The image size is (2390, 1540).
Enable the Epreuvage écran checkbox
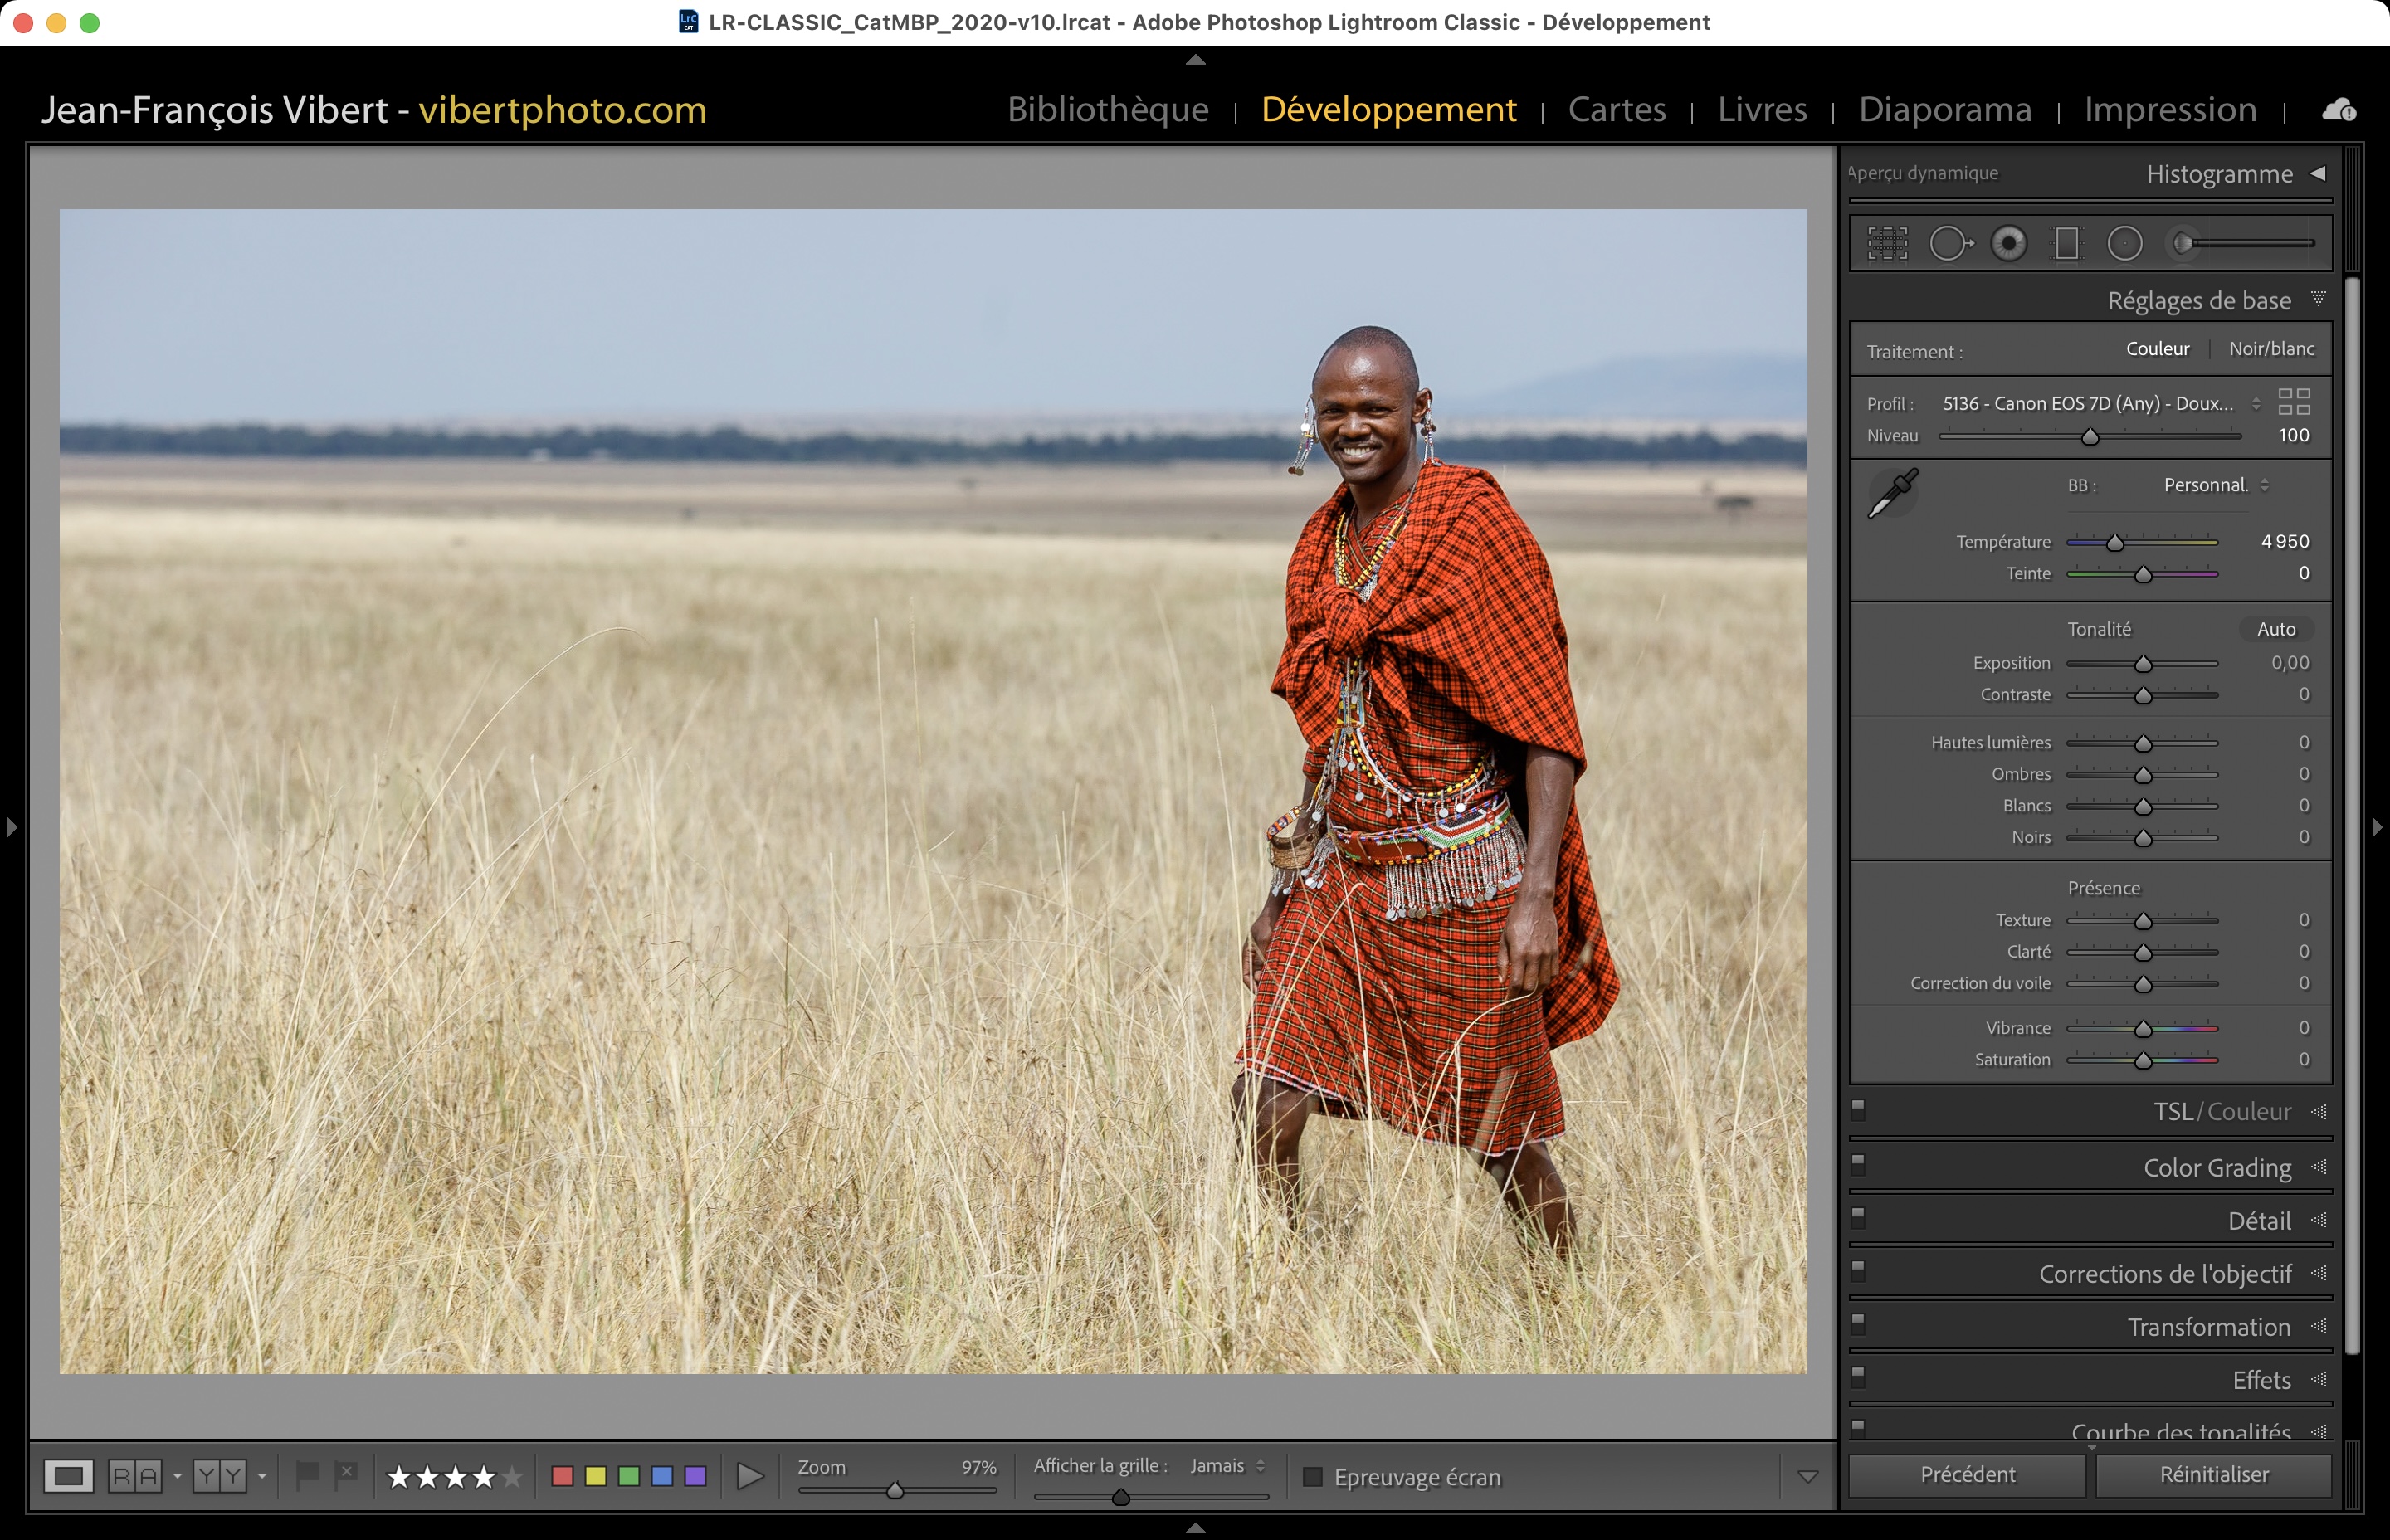coord(1313,1477)
